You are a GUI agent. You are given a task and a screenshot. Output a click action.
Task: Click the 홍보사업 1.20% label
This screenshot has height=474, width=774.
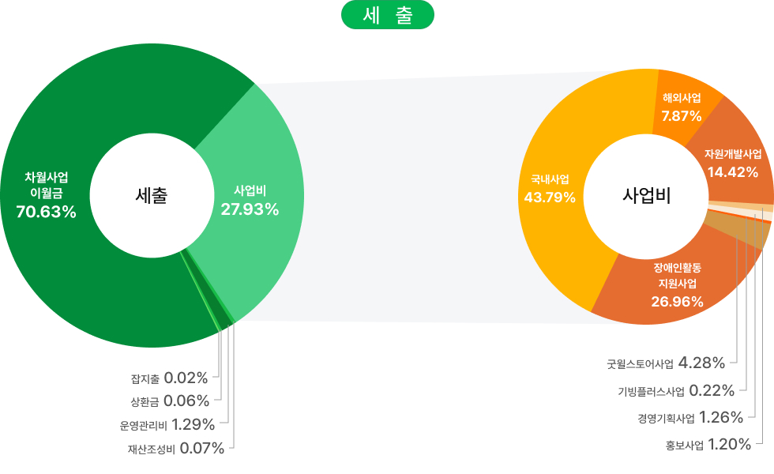(x=708, y=444)
